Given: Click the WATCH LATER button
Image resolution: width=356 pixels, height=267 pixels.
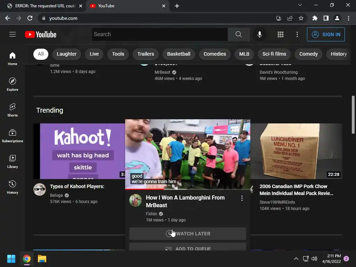Looking at the screenshot, I should (x=187, y=234).
